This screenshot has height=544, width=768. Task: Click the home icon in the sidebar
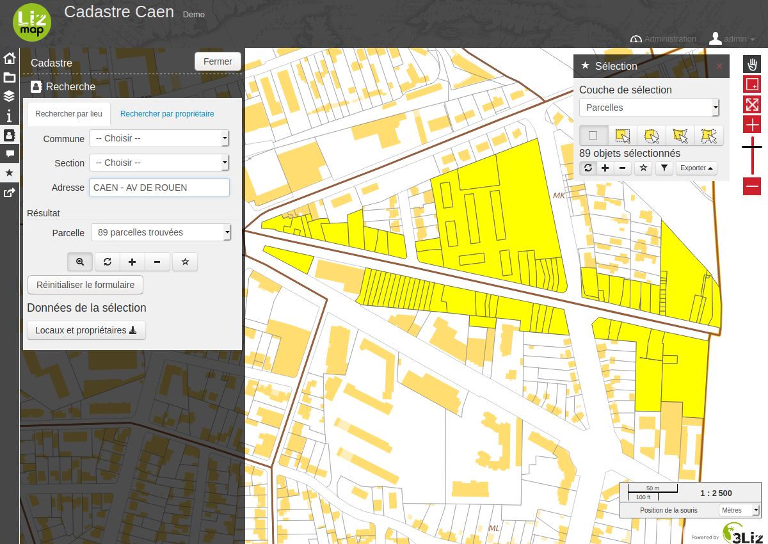pyautogui.click(x=10, y=59)
